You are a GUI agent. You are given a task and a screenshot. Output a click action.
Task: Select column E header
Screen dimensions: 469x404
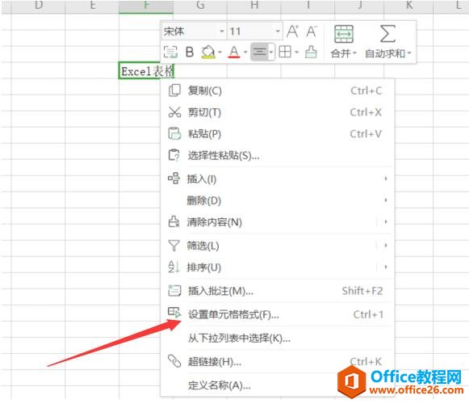(92, 6)
